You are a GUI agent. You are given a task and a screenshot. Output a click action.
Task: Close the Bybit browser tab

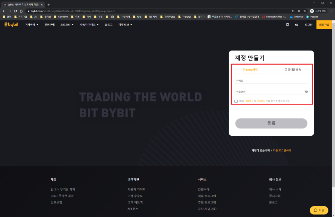42,5
